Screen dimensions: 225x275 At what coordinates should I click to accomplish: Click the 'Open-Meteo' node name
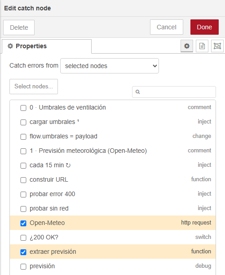pyautogui.click(x=47, y=223)
